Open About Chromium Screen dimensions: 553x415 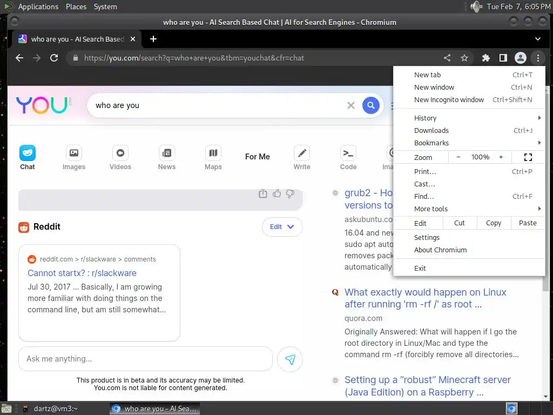tap(469, 250)
